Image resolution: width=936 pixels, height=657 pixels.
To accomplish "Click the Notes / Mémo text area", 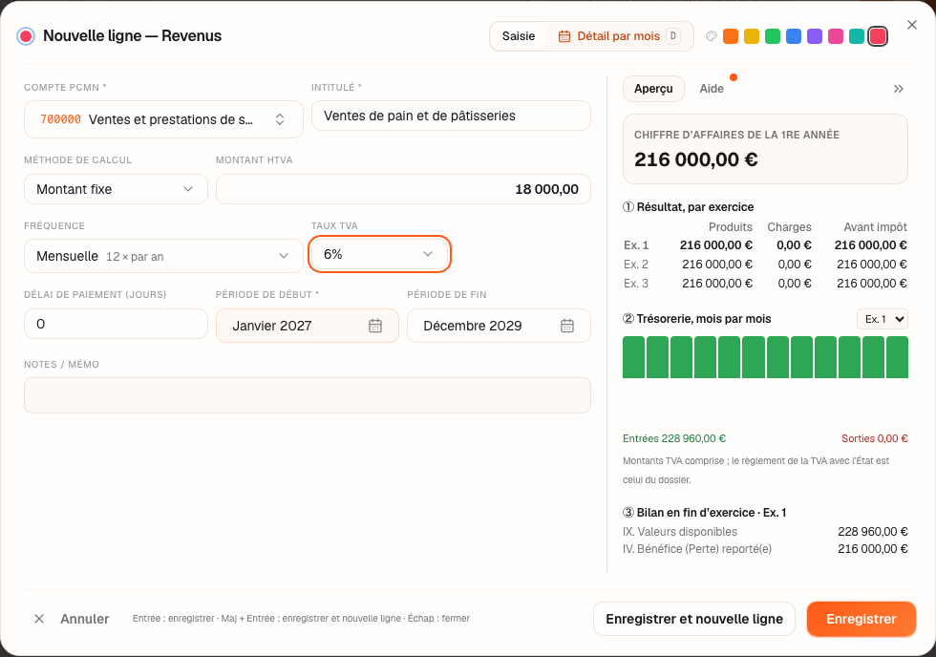I will [x=308, y=395].
